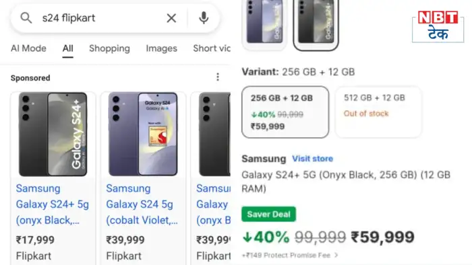Choose the 512 GB + 12 GB variant
The width and height of the screenshot is (472, 265).
click(x=378, y=112)
